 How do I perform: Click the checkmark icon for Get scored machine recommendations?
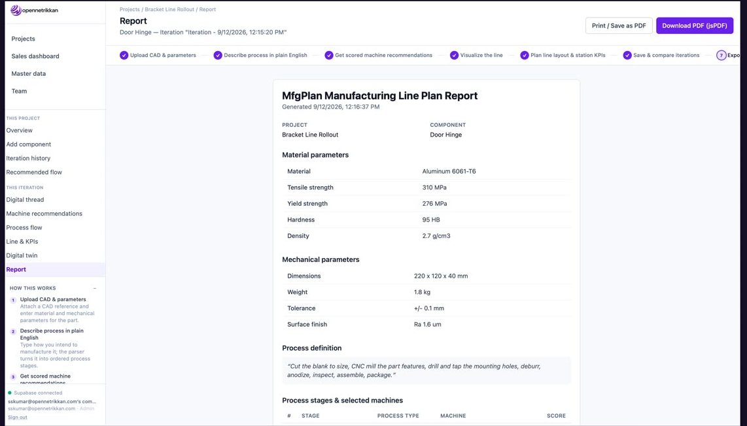point(329,56)
